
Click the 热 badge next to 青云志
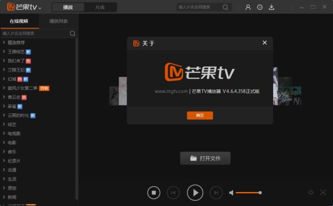tap(24, 97)
